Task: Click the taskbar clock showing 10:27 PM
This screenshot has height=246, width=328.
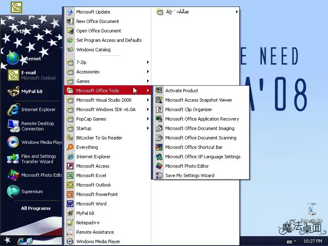Action: pos(313,241)
